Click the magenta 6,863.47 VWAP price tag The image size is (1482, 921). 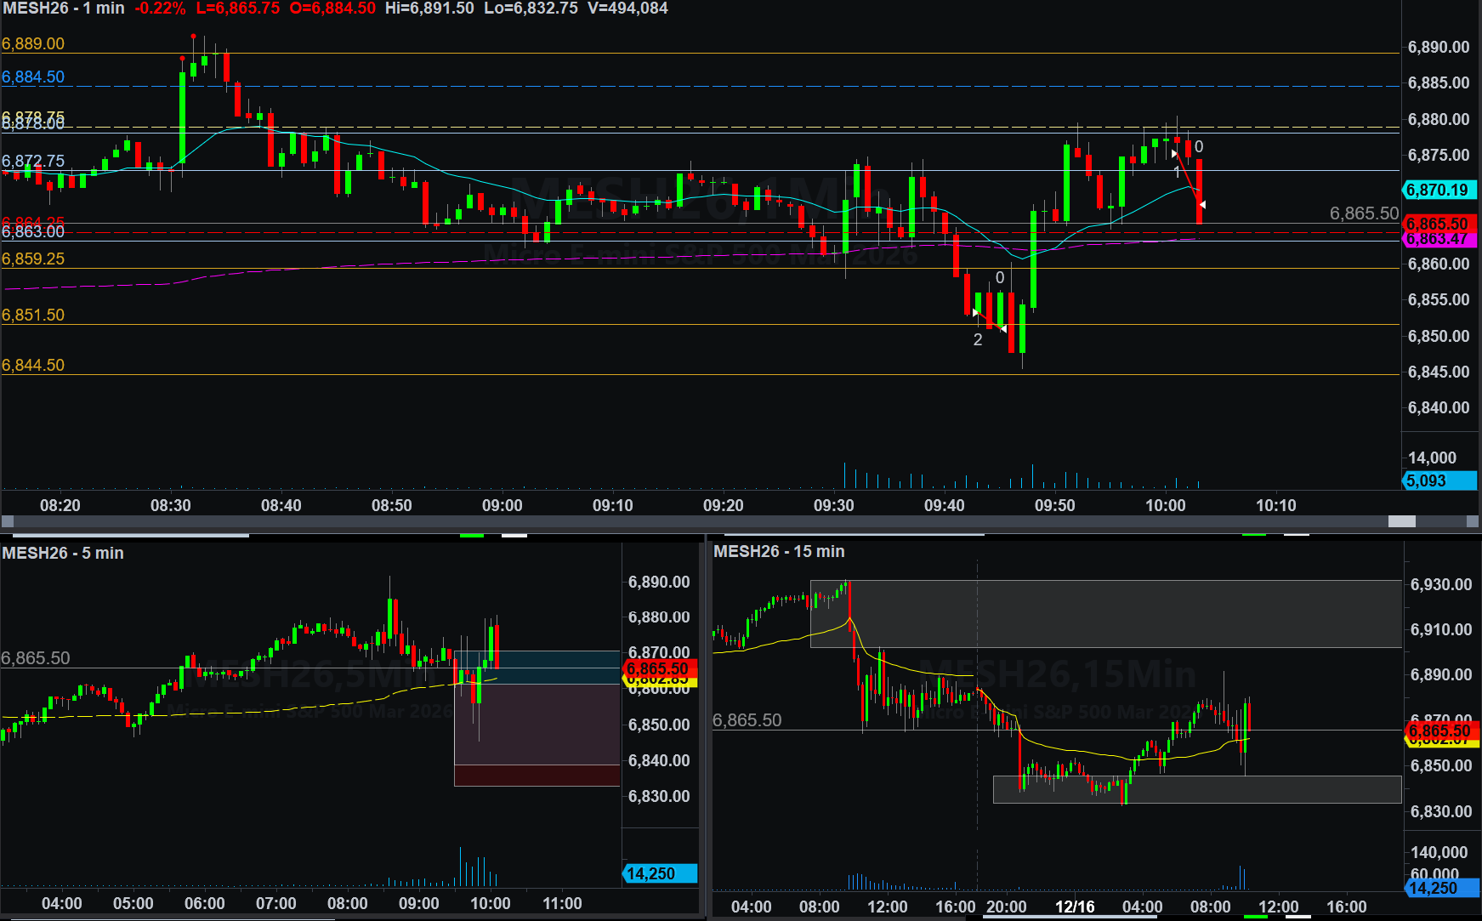tap(1440, 239)
